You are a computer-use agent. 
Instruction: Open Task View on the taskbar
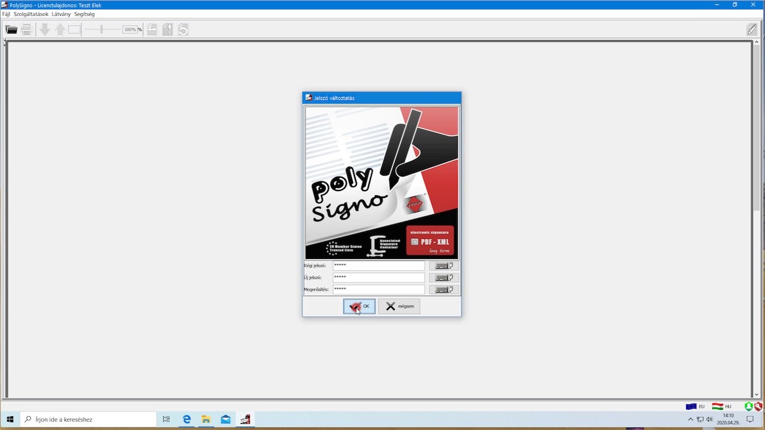point(166,419)
